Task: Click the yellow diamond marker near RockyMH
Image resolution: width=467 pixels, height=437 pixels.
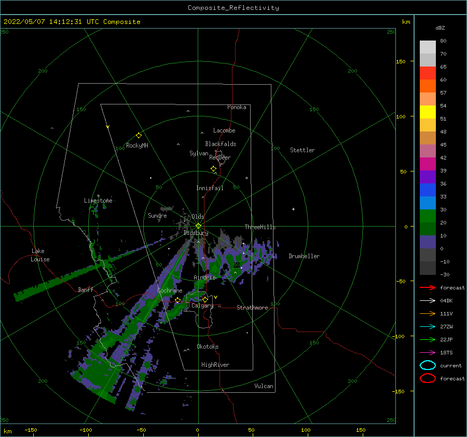Action: 139,136
